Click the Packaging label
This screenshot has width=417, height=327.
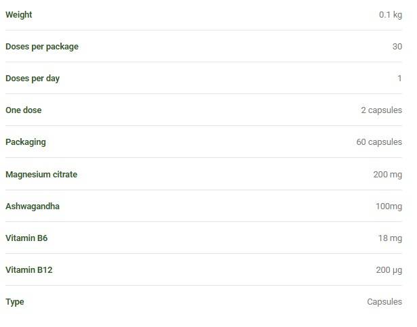pos(26,142)
